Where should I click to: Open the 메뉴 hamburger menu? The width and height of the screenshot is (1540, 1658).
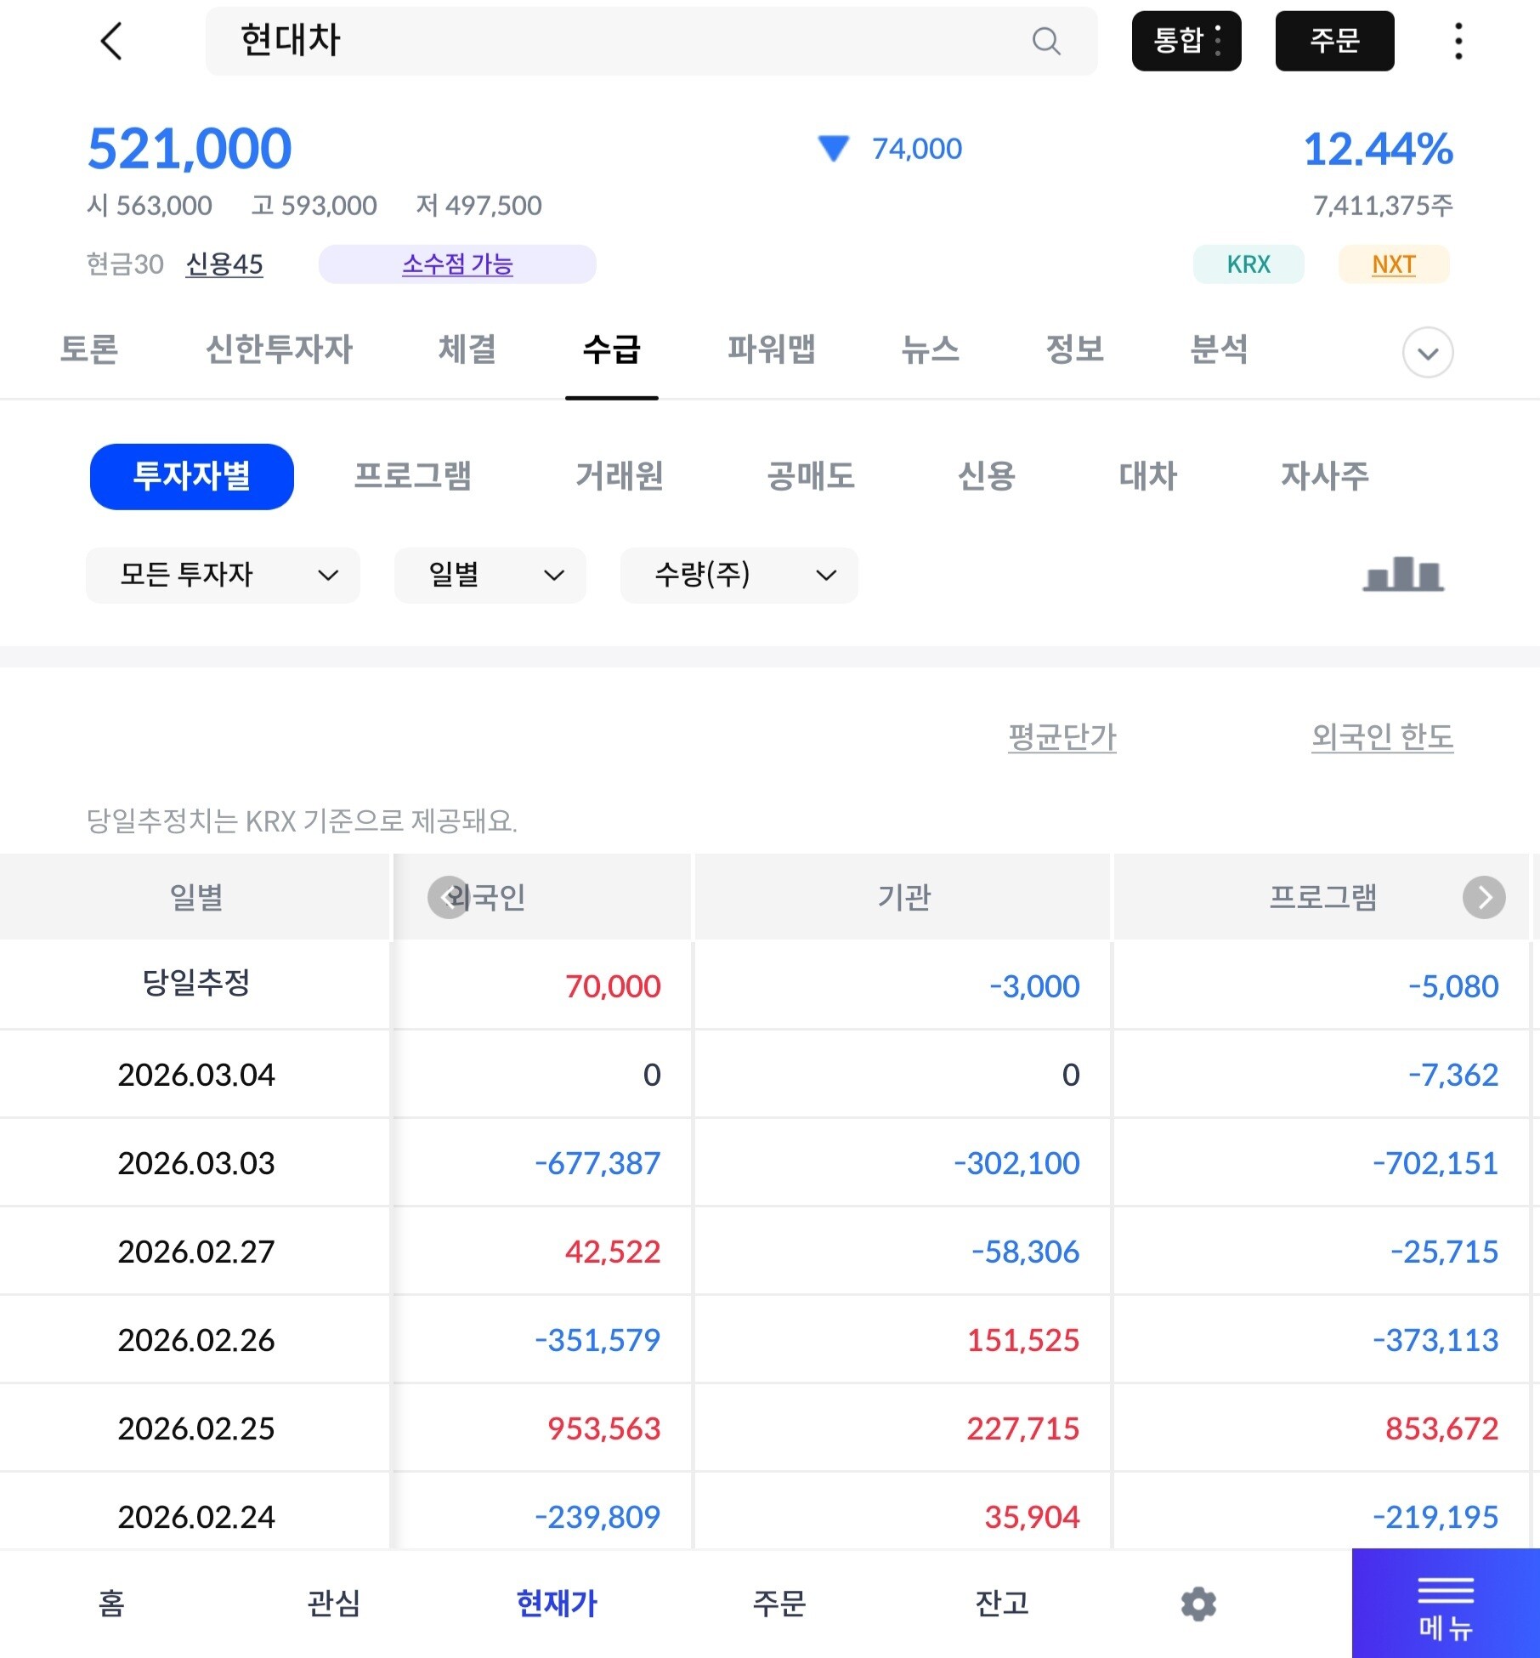[x=1446, y=1604]
